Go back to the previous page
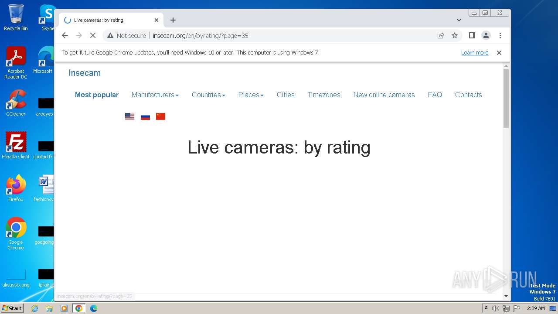 tap(65, 35)
